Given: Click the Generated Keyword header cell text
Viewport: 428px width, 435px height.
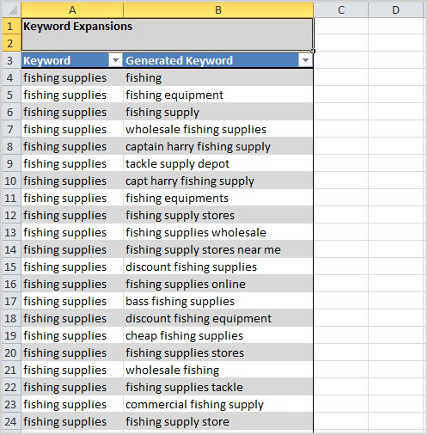Looking at the screenshot, I should pyautogui.click(x=180, y=60).
